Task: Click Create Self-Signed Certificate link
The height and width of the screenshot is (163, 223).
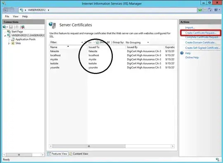Action: click(202, 48)
